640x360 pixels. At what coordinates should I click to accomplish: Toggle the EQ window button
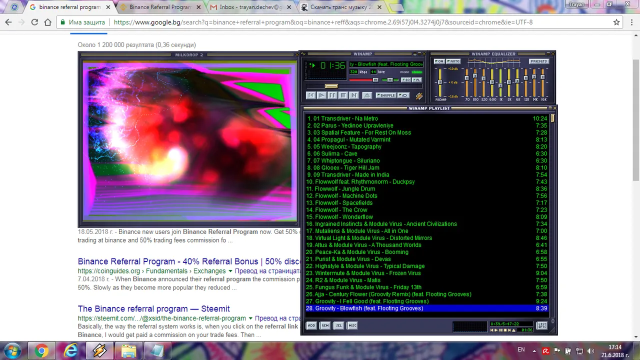tap(406, 80)
